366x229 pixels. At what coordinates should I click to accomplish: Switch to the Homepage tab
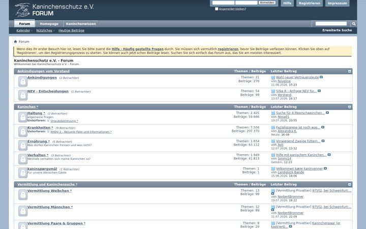tap(49, 23)
